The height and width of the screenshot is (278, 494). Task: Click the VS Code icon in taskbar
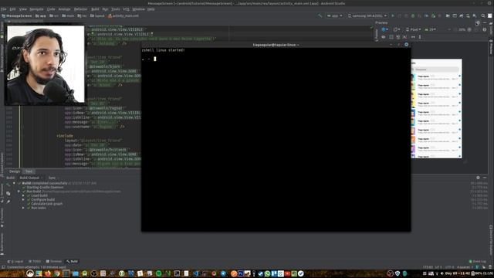pos(195,273)
